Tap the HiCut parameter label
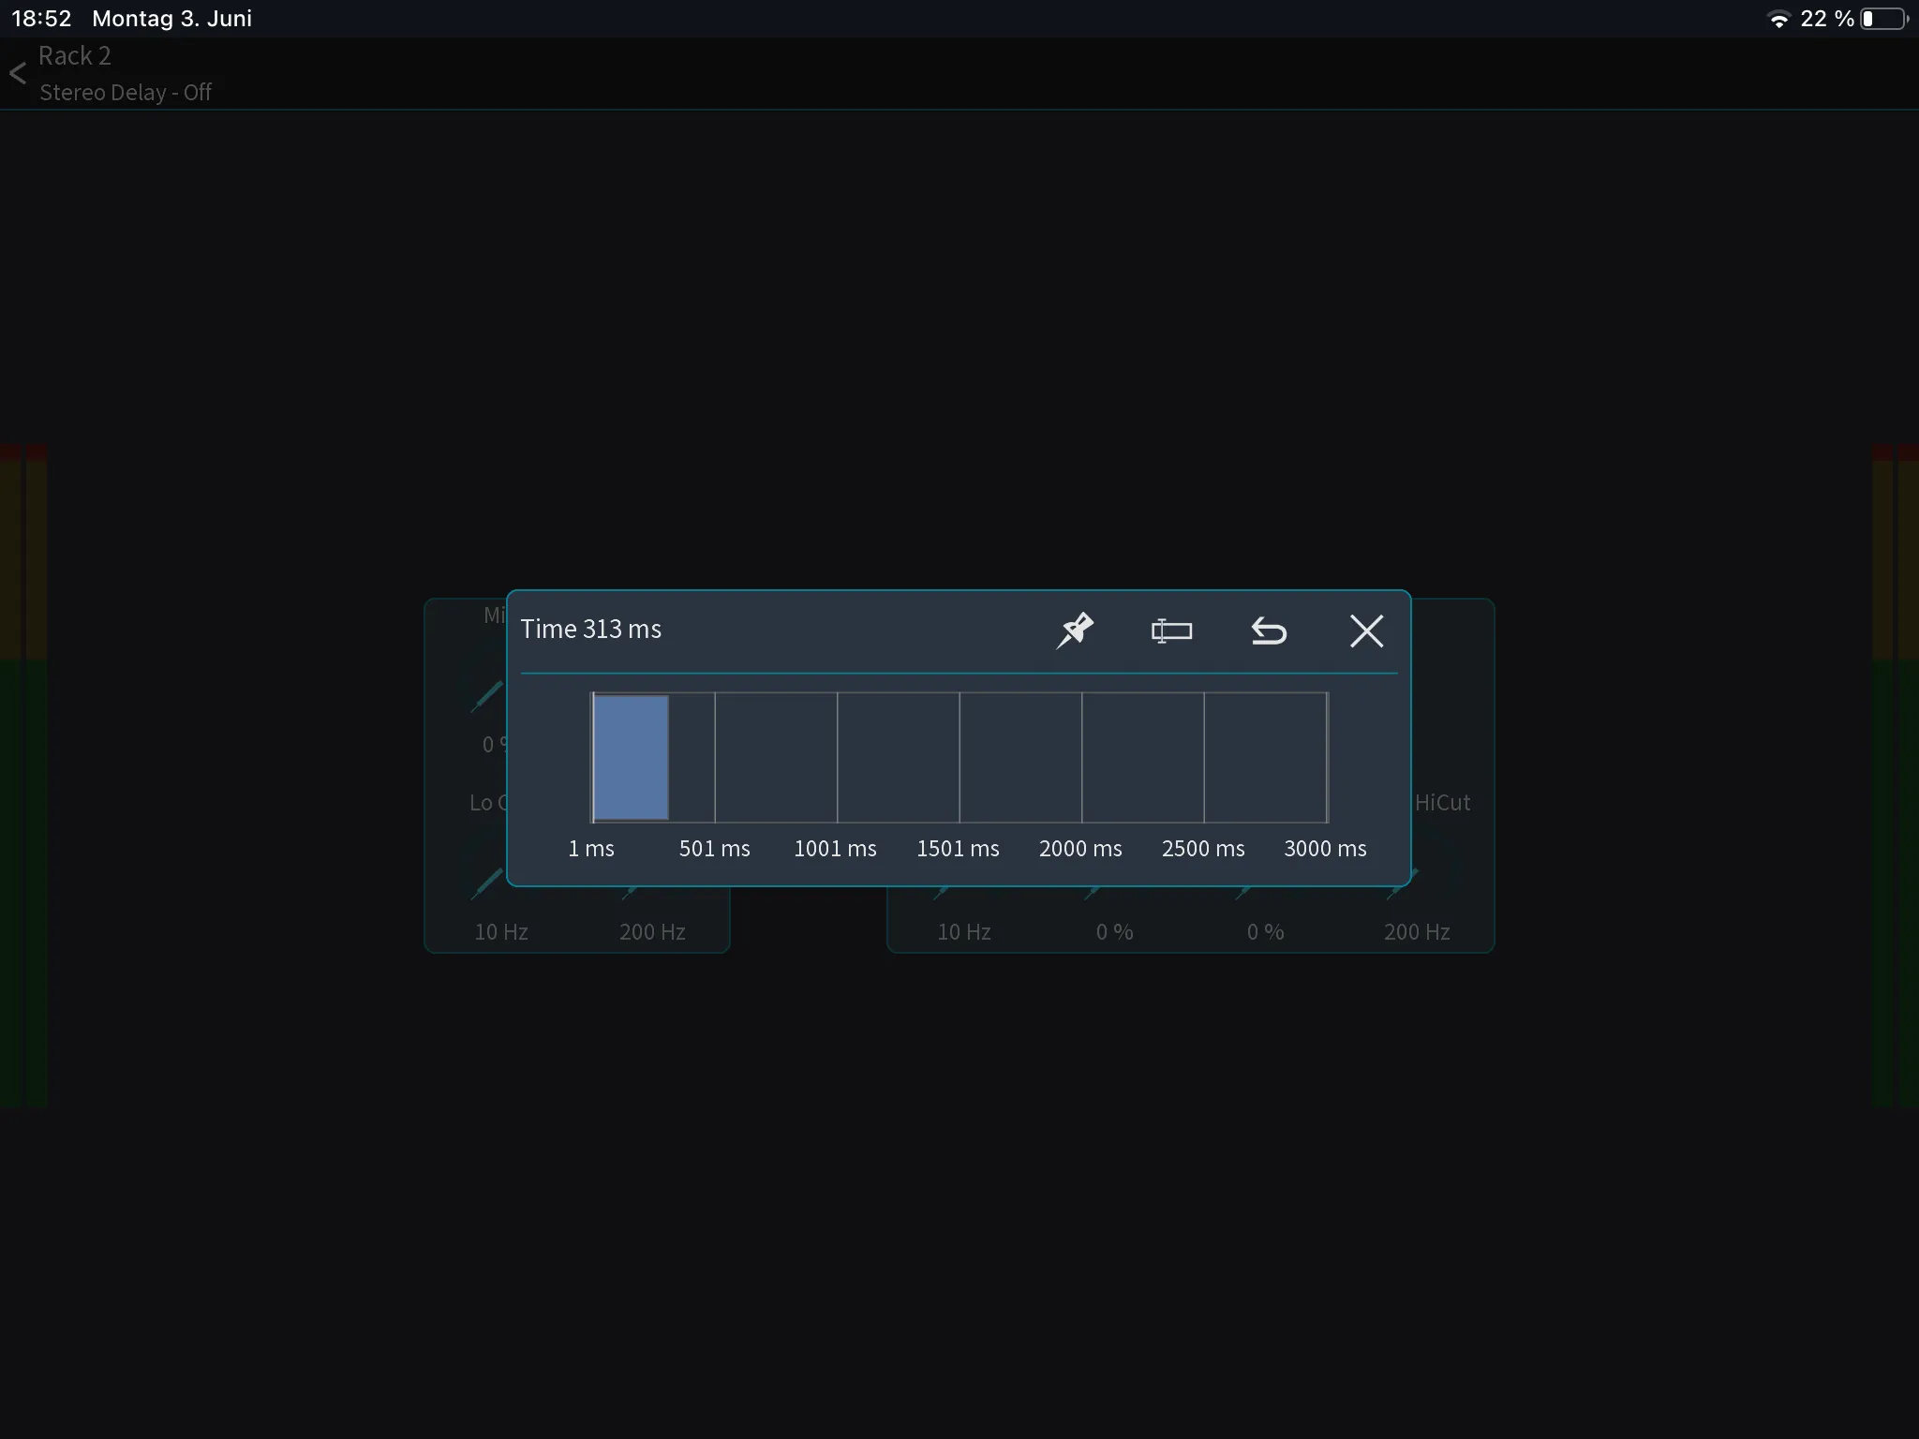The image size is (1919, 1439). tap(1442, 803)
